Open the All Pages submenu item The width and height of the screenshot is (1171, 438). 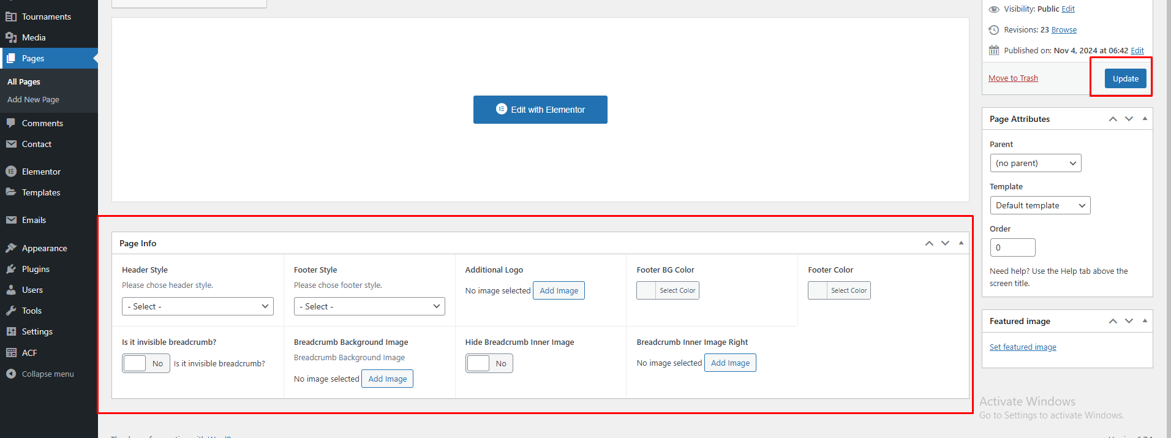pyautogui.click(x=24, y=81)
